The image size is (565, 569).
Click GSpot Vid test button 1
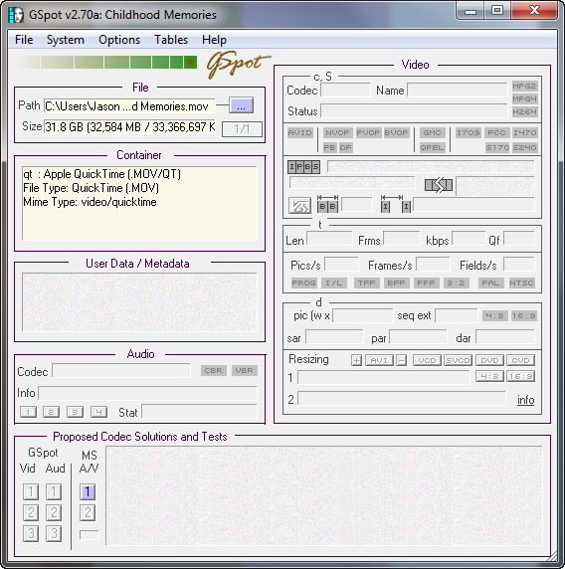click(31, 491)
